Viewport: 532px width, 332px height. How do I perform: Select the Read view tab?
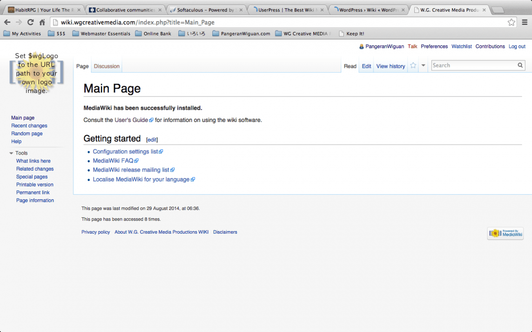350,66
